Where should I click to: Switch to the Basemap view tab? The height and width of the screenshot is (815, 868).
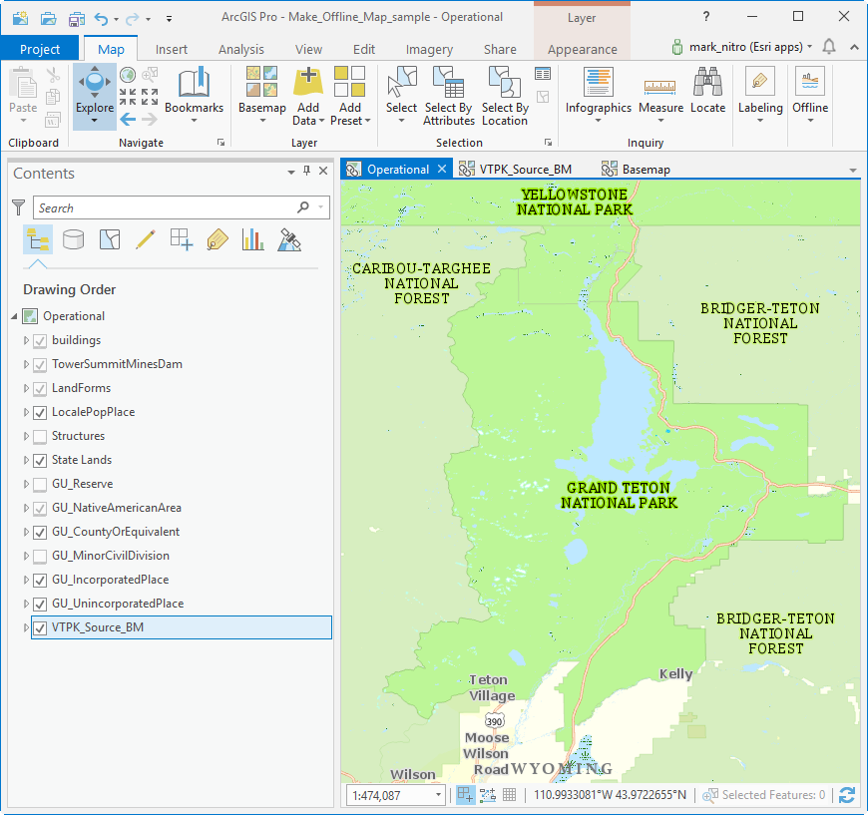(x=636, y=169)
